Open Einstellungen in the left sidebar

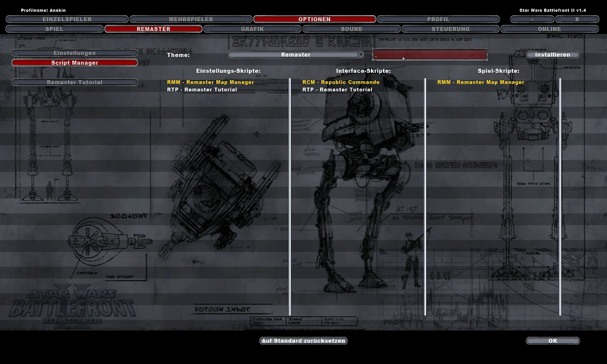click(x=75, y=53)
